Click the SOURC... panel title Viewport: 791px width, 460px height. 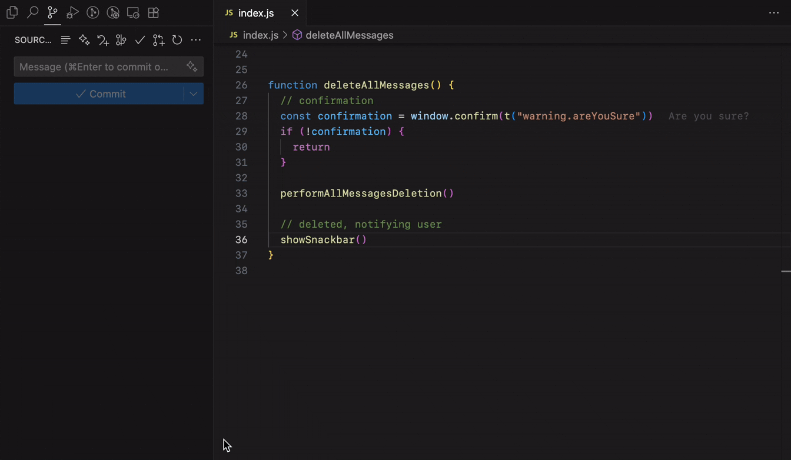click(x=33, y=40)
